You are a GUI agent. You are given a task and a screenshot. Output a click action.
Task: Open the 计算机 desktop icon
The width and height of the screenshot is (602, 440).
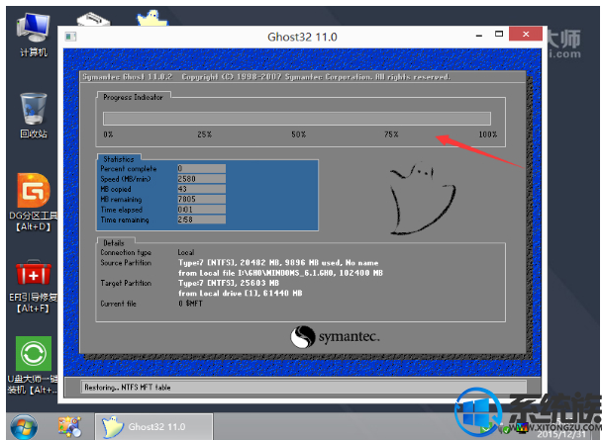coord(34,36)
